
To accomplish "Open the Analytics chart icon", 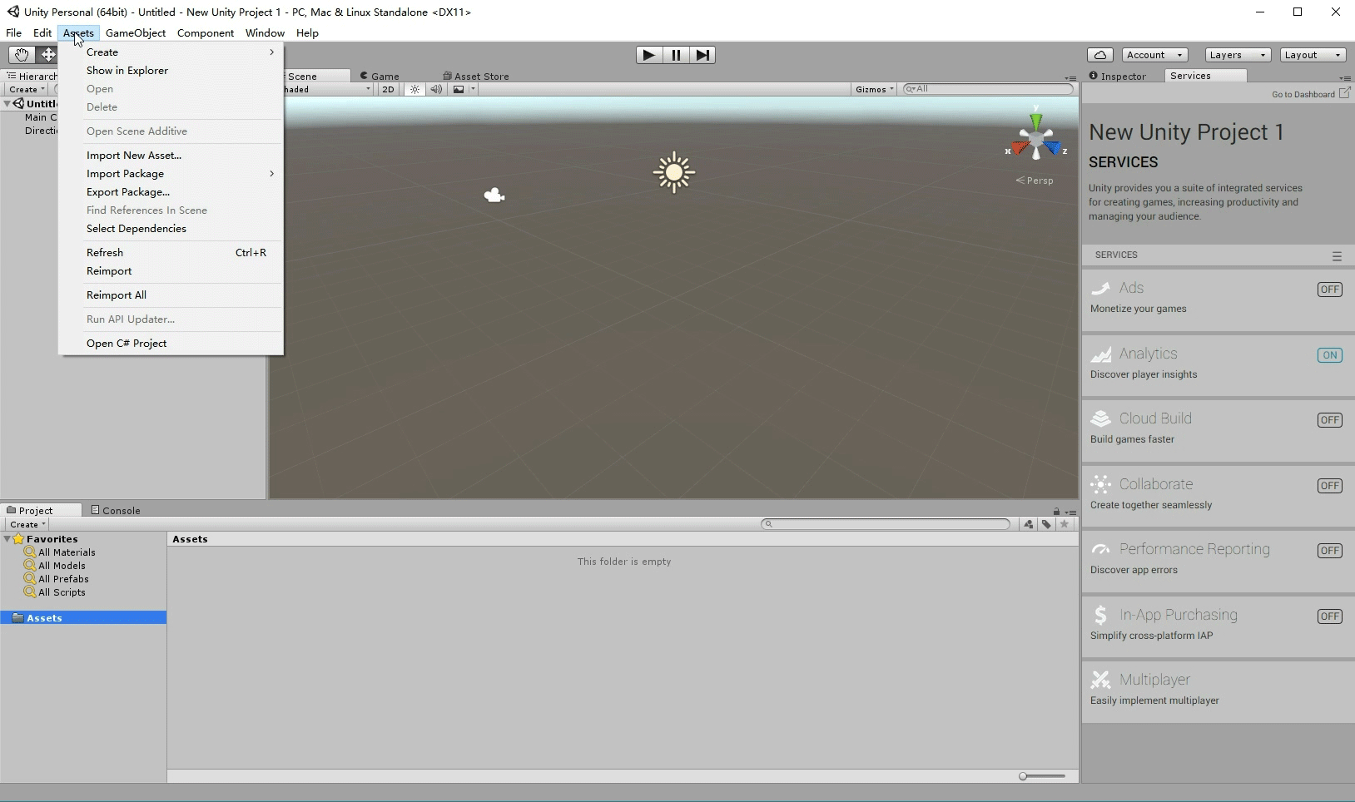I will click(x=1100, y=354).
